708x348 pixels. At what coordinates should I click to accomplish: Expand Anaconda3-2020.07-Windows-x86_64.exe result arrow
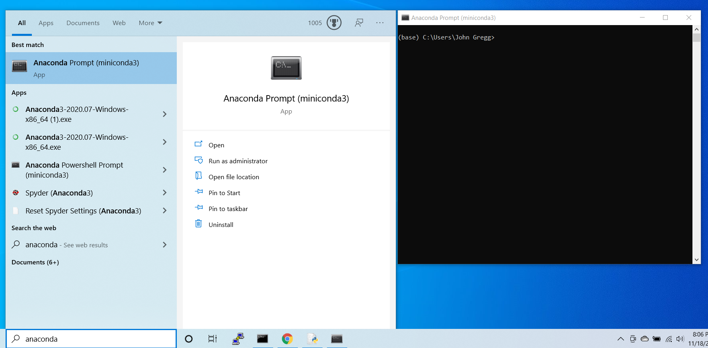click(164, 142)
